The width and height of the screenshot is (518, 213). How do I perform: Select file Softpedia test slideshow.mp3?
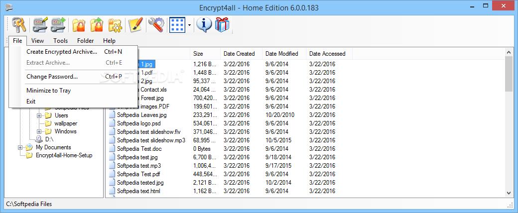coord(151,140)
